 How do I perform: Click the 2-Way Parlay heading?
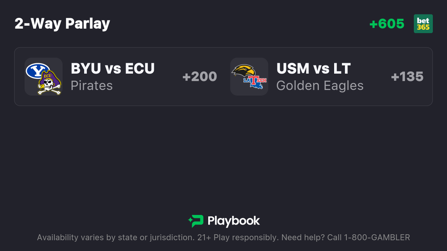[x=62, y=24]
